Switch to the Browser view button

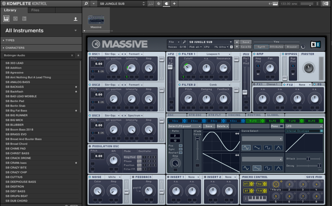(292, 47)
